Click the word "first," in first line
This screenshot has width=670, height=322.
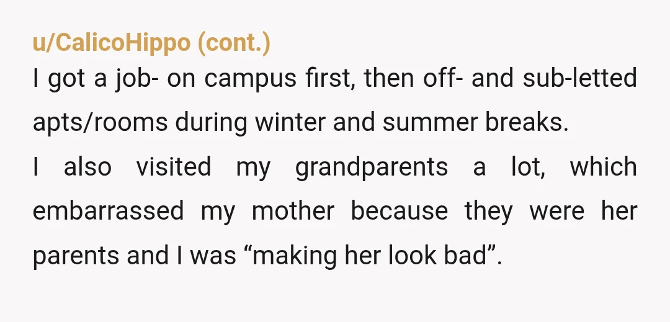(330, 78)
